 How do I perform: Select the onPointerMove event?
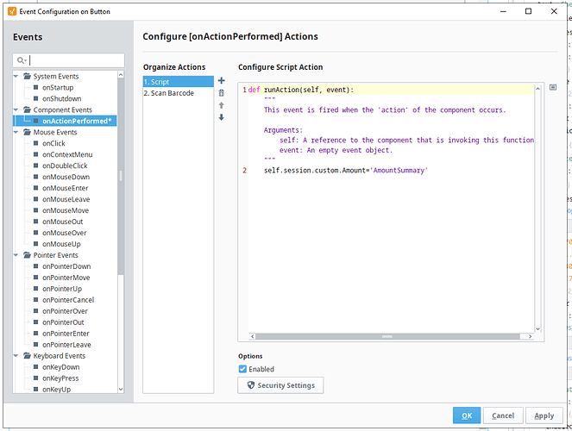[66, 278]
